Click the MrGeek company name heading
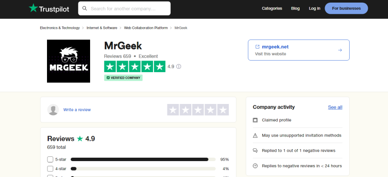Screen dimensions: 388x177 123,46
